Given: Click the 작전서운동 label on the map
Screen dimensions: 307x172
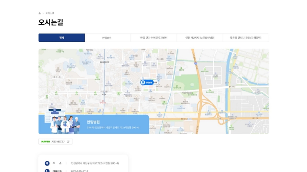Looking at the screenshot, I should (x=187, y=93).
